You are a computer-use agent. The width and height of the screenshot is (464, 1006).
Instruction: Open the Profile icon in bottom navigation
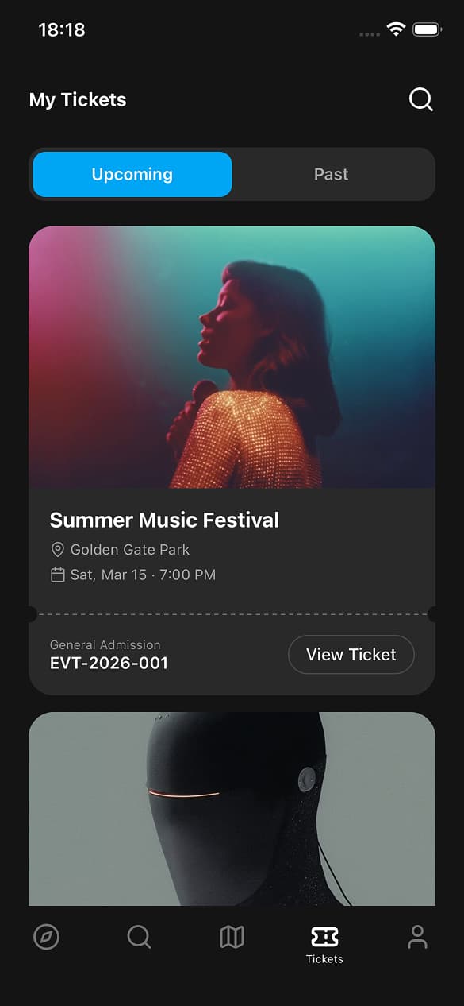[x=417, y=937]
